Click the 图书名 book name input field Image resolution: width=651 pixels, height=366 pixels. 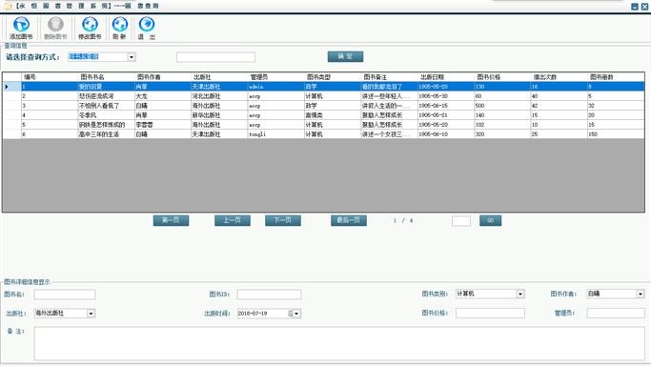coord(65,295)
